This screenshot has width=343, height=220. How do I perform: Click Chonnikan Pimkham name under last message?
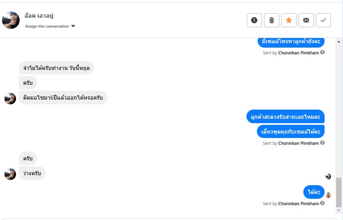coord(299,204)
